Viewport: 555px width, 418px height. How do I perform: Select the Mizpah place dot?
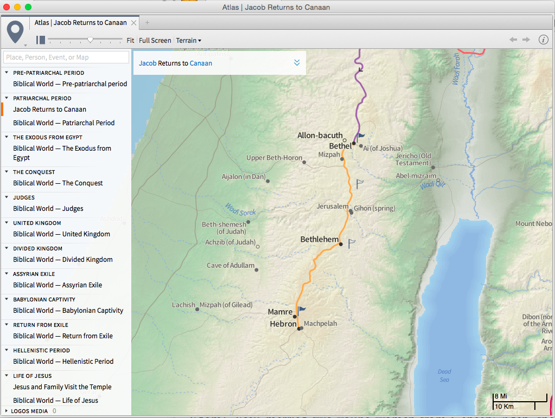[342, 159]
